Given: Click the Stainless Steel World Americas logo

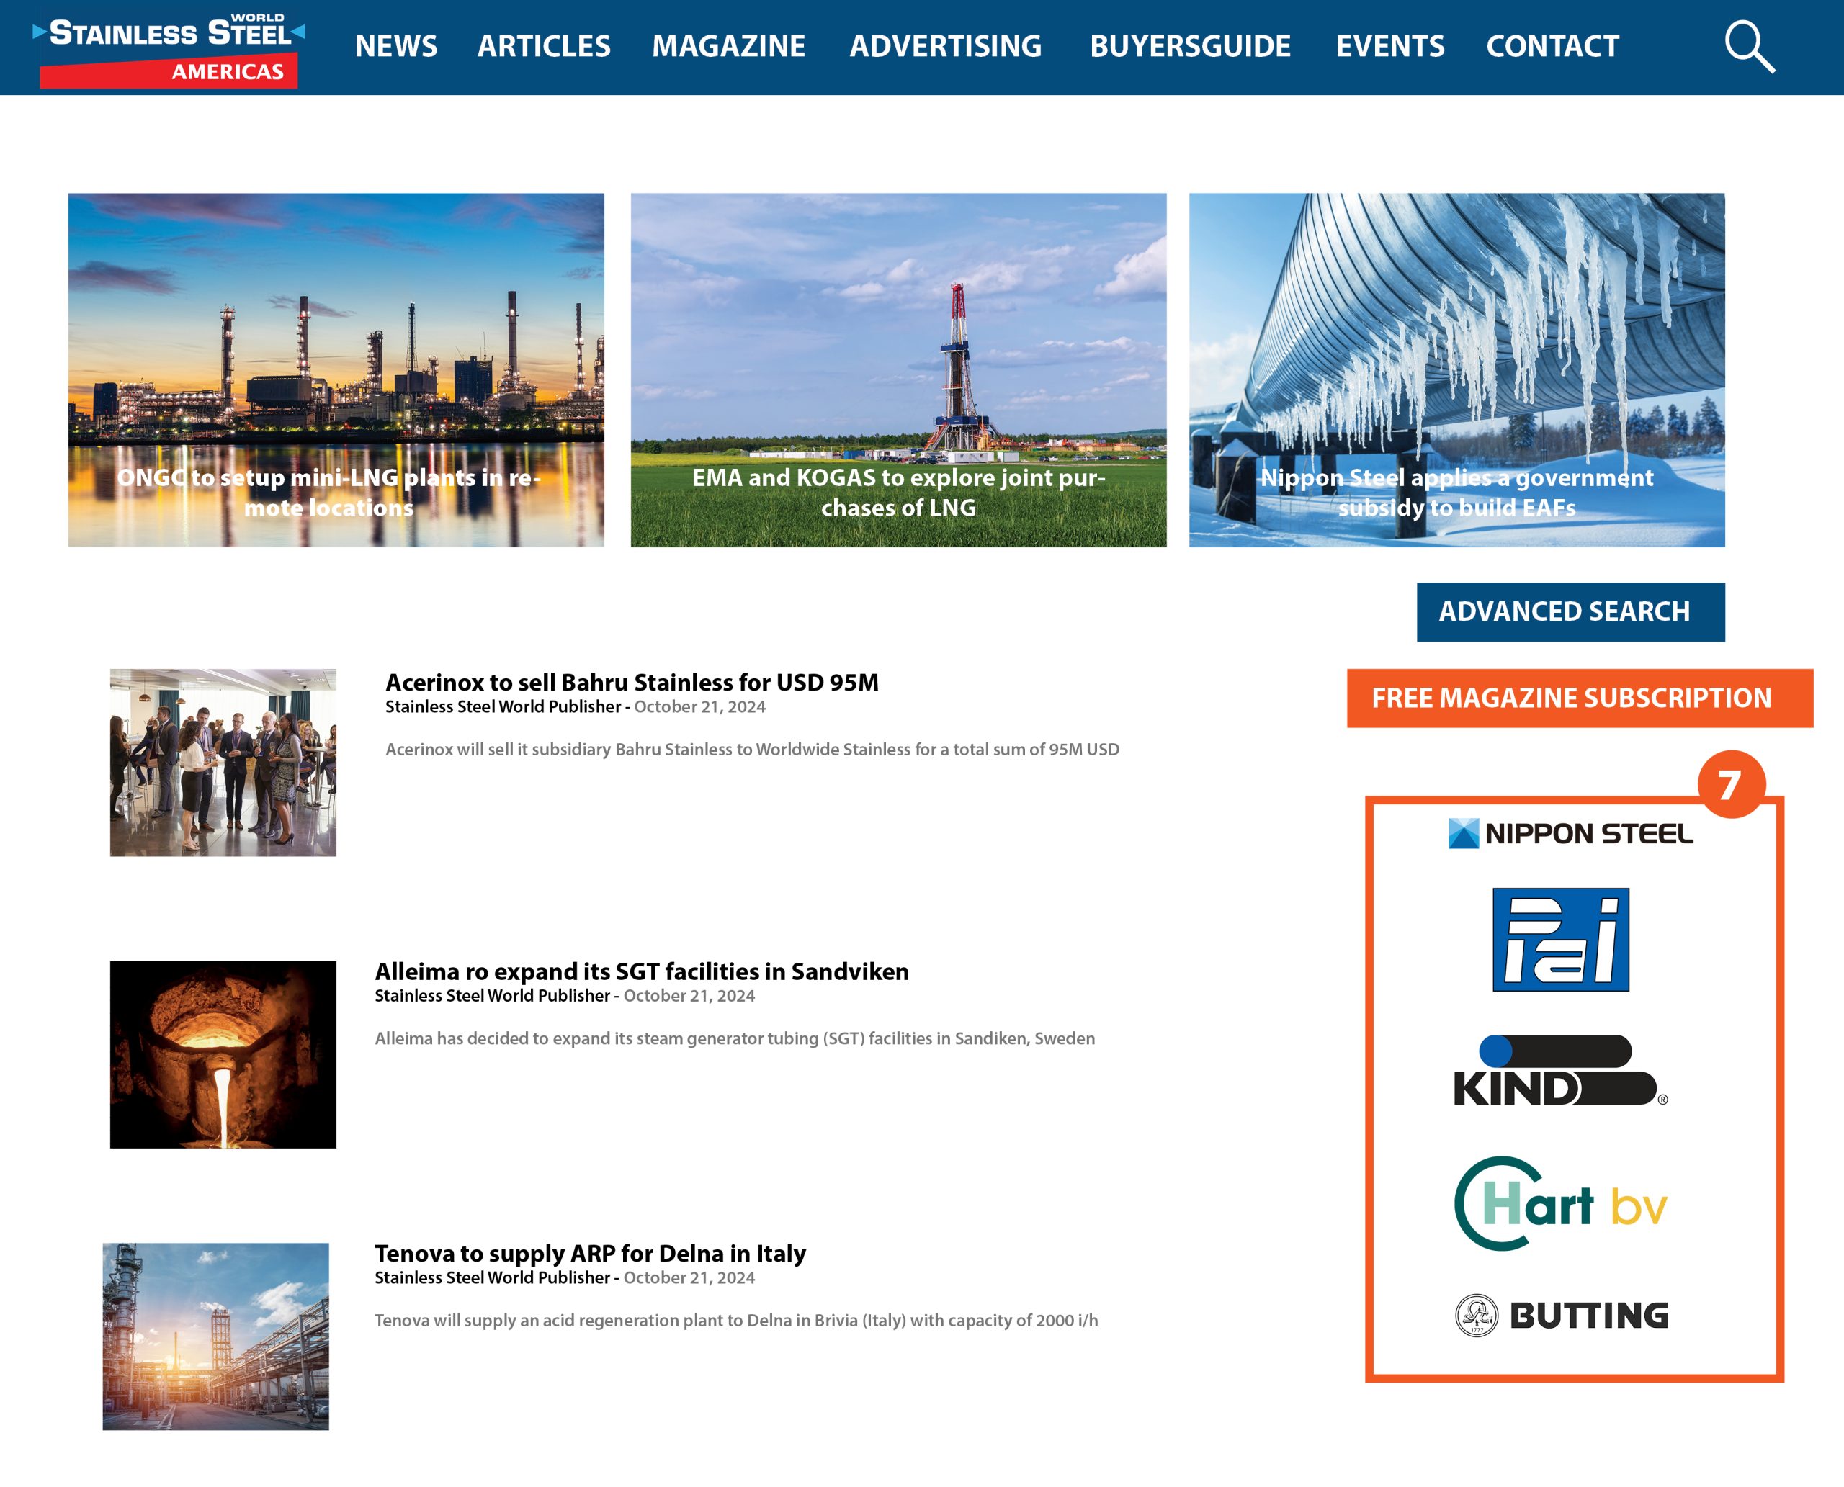Looking at the screenshot, I should coord(169,50).
